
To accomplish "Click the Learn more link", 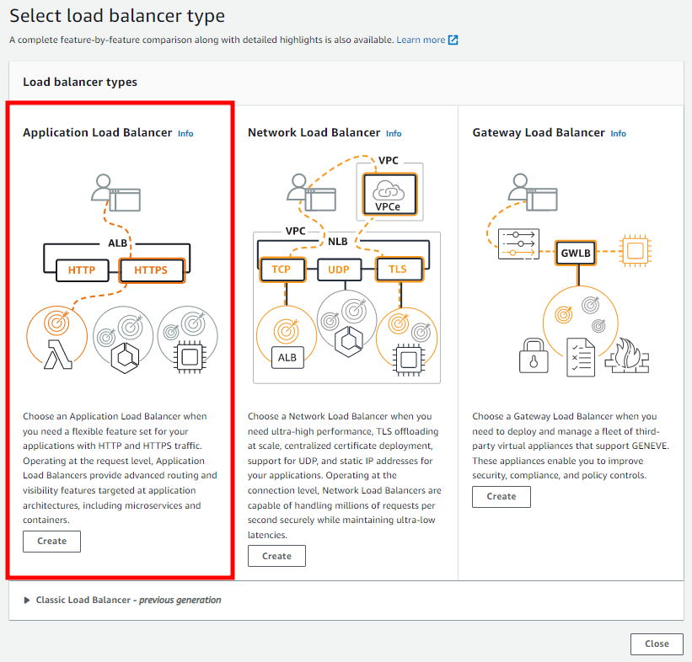I will [x=421, y=40].
